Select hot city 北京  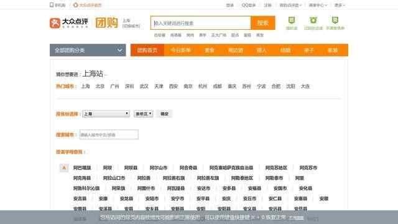(100, 86)
